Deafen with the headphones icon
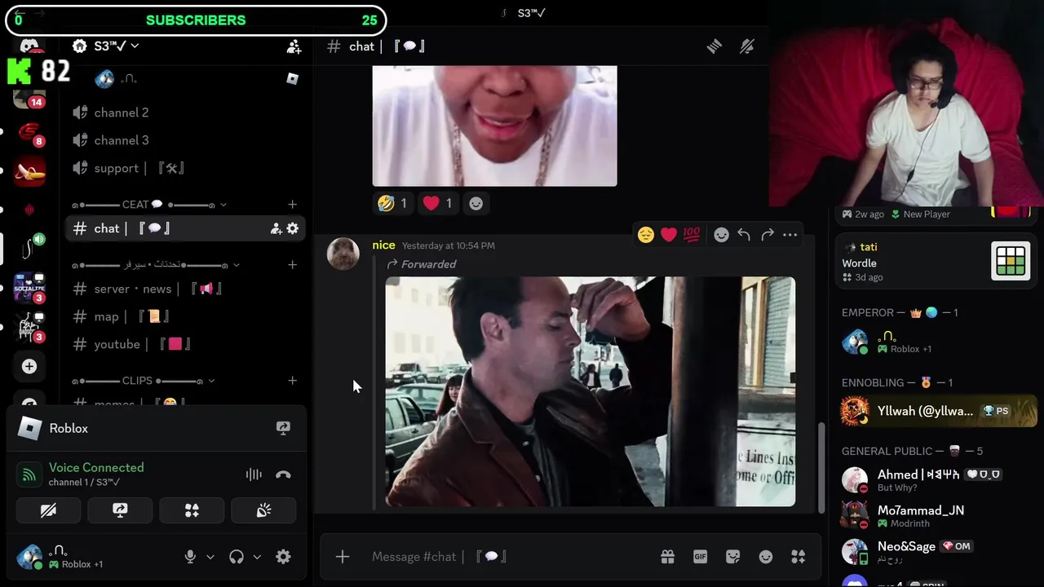Viewport: 1044px width, 587px height. (237, 557)
